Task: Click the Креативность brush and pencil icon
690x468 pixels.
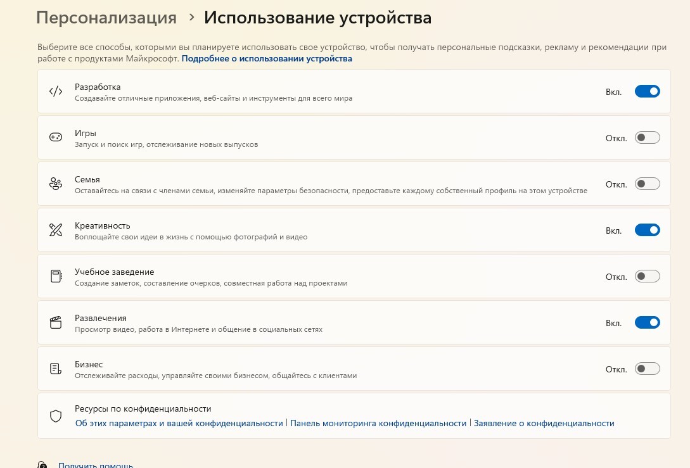Action: (56, 230)
